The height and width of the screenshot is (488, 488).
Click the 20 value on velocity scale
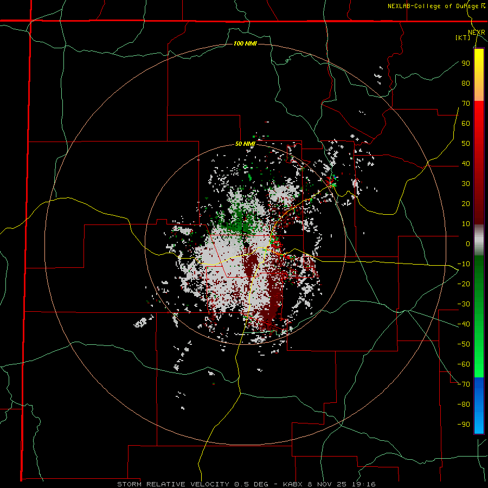tap(466, 204)
